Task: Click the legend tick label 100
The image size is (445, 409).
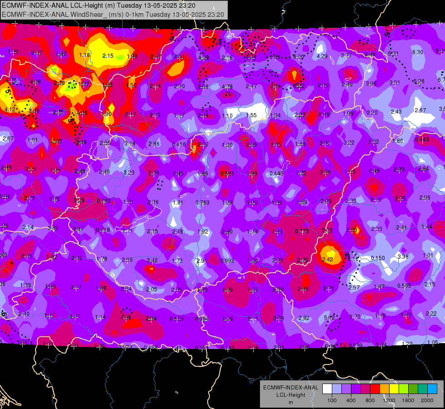Action: pyautogui.click(x=332, y=400)
